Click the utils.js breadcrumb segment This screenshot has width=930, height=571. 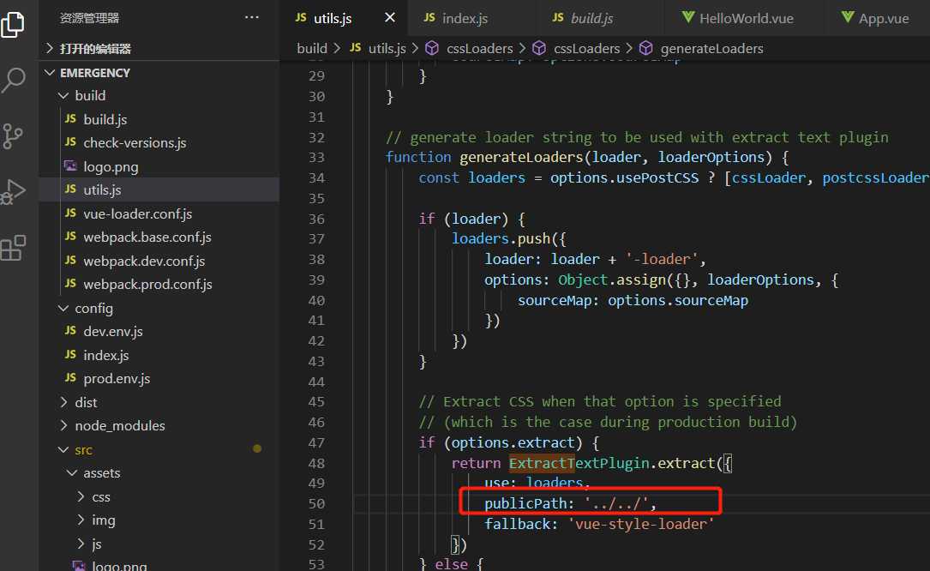click(x=378, y=49)
